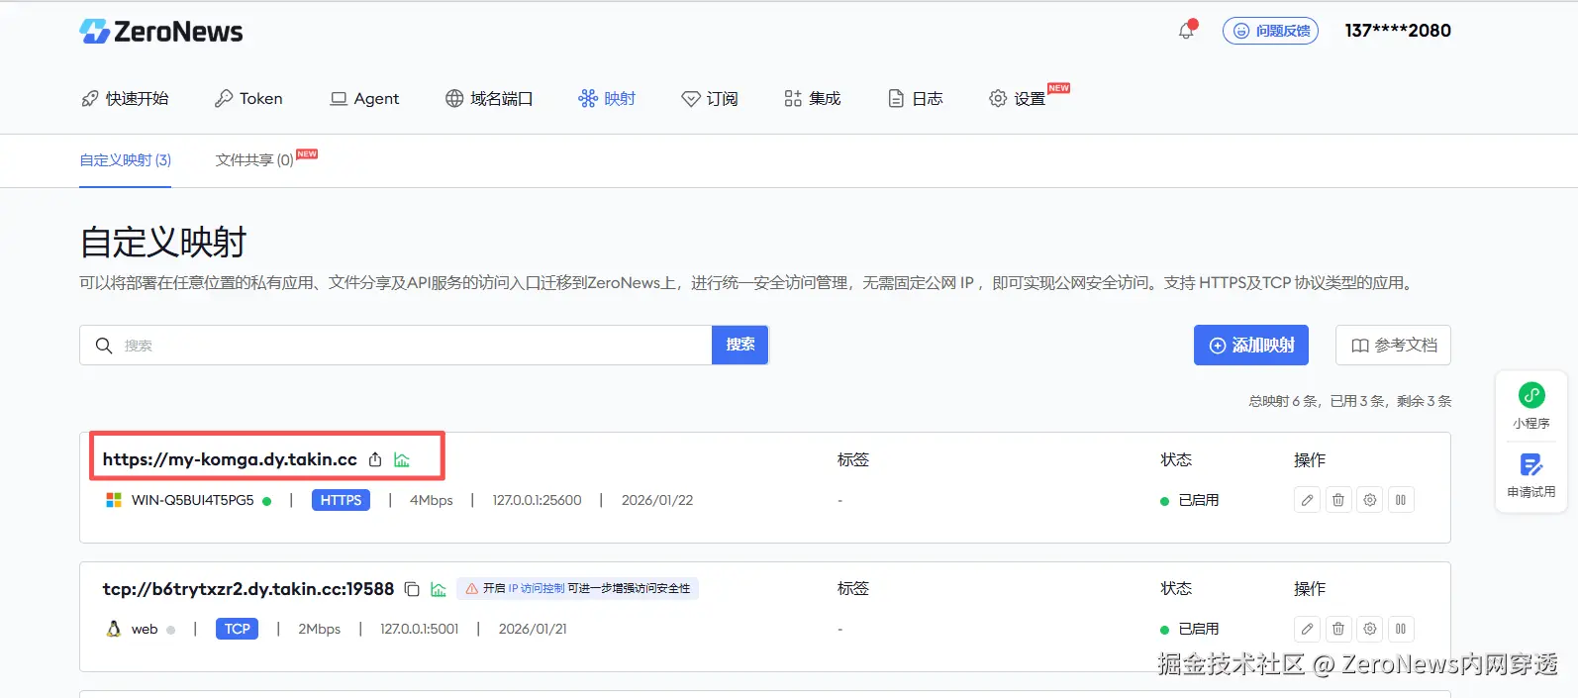
Task: Open traffic chart icon for TCP mapping
Action: [x=439, y=589]
